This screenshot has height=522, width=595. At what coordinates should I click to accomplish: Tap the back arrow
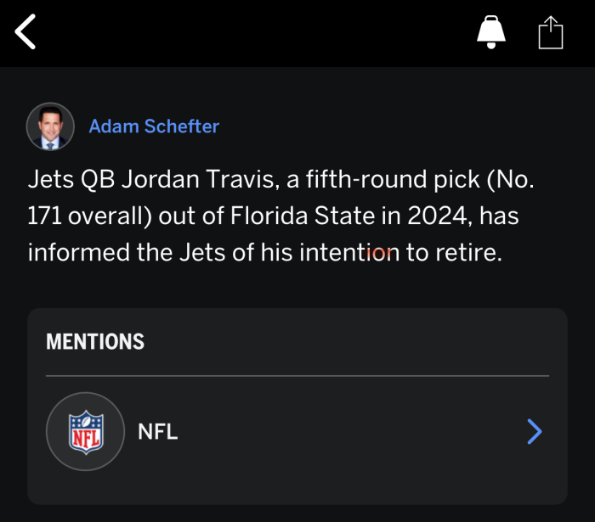pyautogui.click(x=25, y=32)
